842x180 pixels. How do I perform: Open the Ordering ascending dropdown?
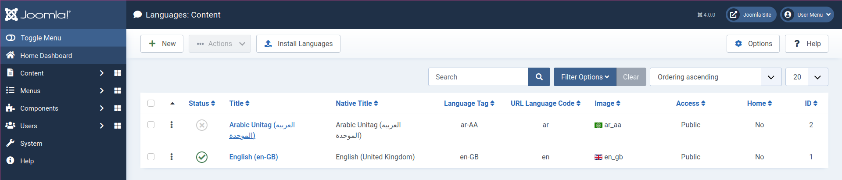[715, 77]
